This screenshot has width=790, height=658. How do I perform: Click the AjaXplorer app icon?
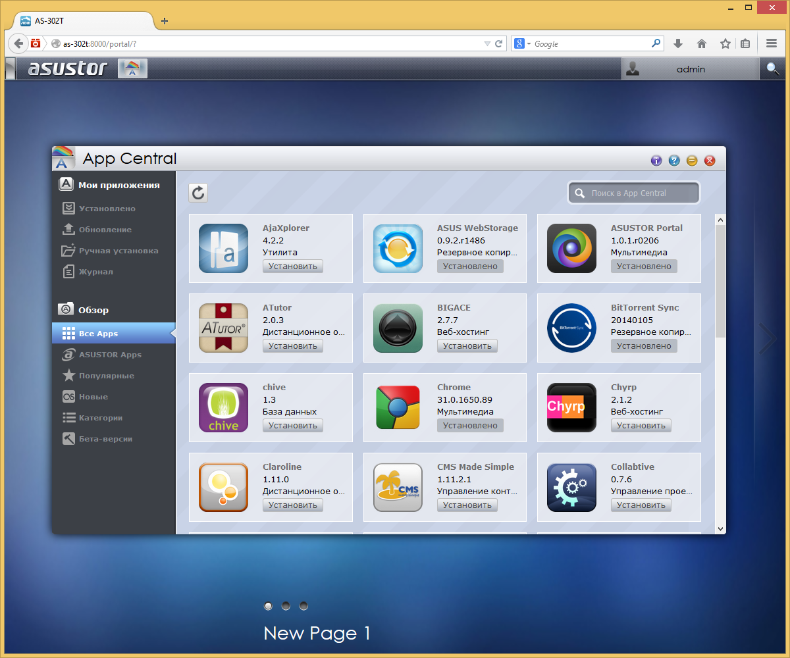(x=223, y=248)
